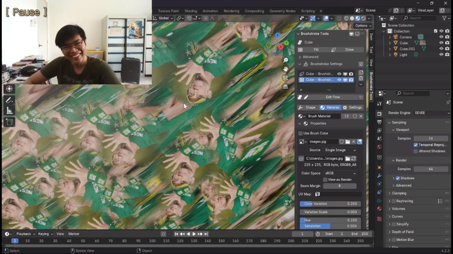The height and width of the screenshot is (254, 453).
Task: Delete the selected brushstroke layer with trash icon
Action: coord(361,78)
